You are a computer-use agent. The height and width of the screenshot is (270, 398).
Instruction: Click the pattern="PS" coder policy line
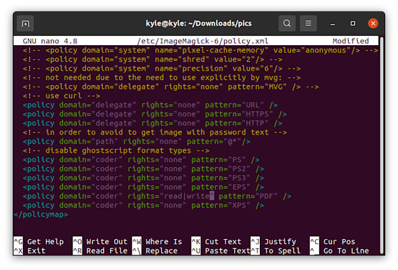point(141,159)
